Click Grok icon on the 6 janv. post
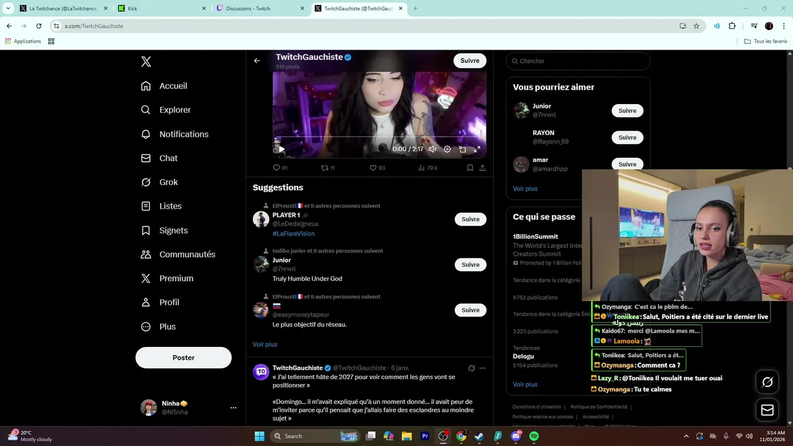The height and width of the screenshot is (446, 793). (471, 368)
